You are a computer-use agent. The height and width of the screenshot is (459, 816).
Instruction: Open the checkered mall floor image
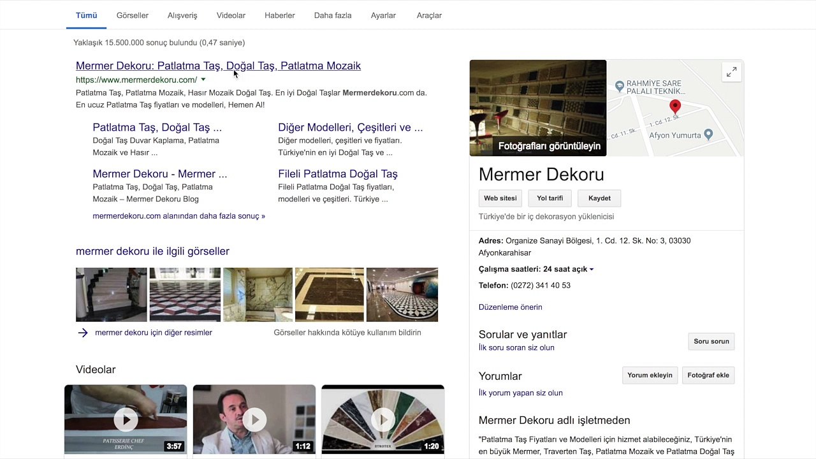click(x=402, y=295)
